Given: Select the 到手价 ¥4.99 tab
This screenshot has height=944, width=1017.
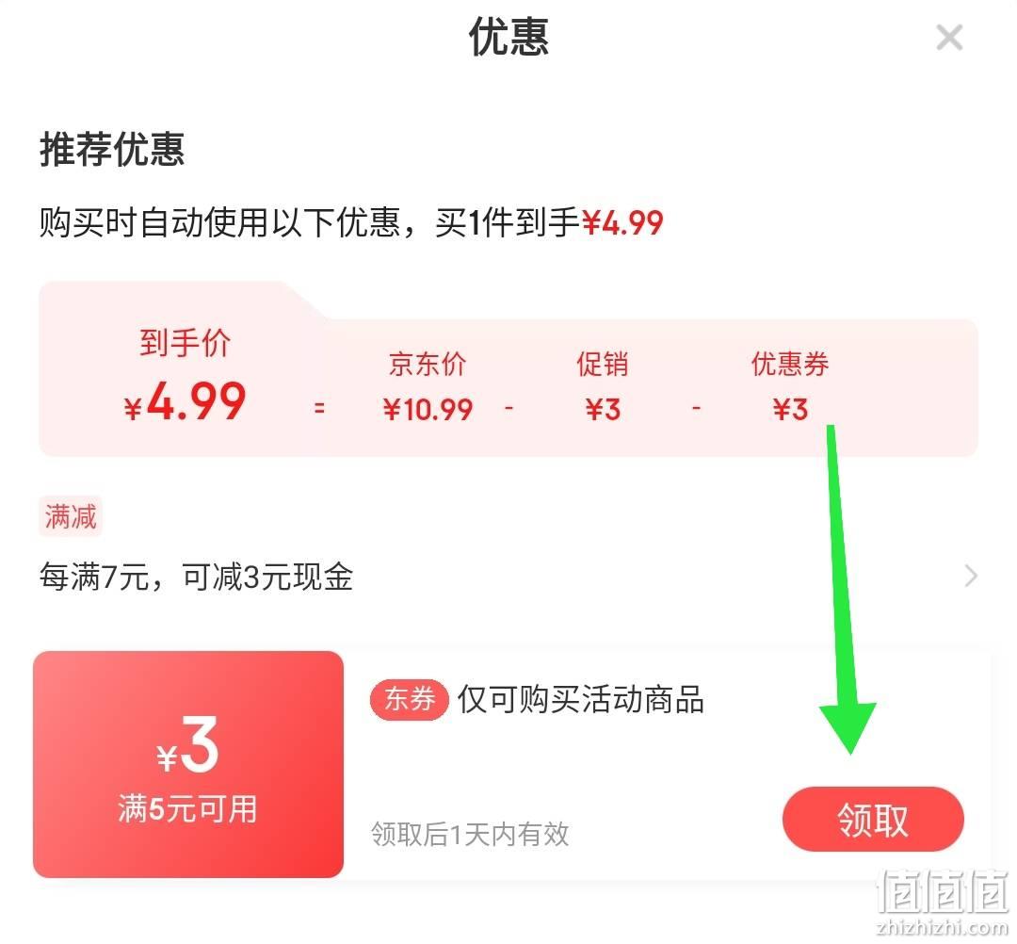Looking at the screenshot, I should tap(185, 375).
